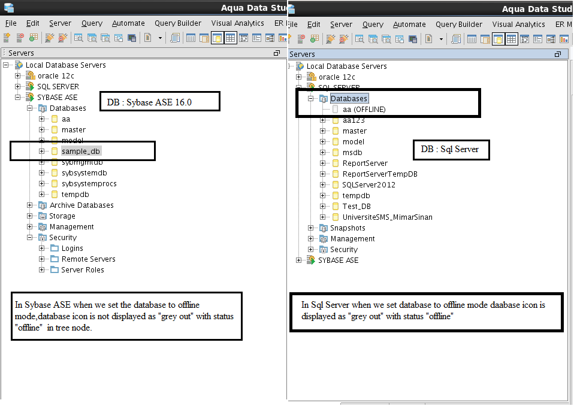Click grid with green dot icon, left toolbar
574x406 pixels.
pyautogui.click(x=34, y=38)
